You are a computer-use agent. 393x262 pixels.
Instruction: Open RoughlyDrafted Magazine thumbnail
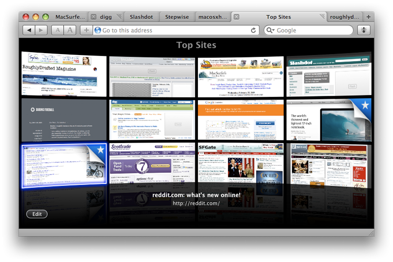(x=64, y=74)
